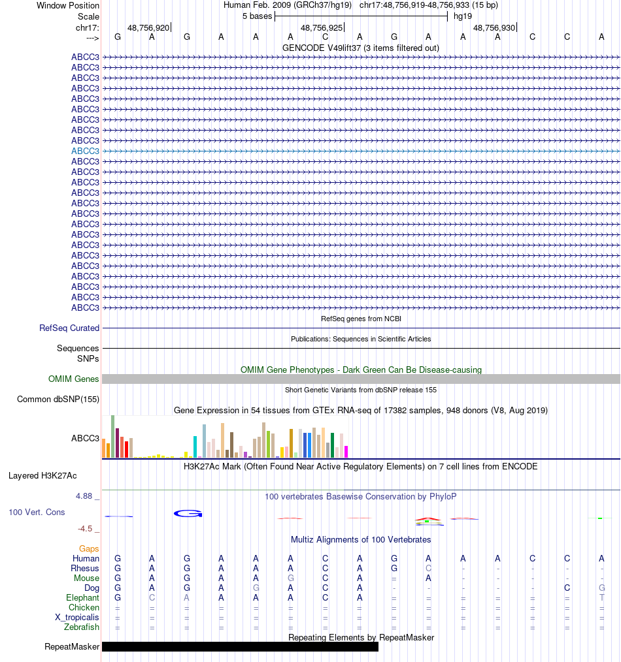The width and height of the screenshot is (621, 662).
Task: Click the black RepeatMasker repeat element bar
Action: pyautogui.click(x=240, y=647)
